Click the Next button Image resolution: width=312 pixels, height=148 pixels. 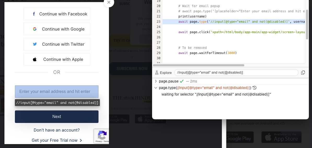tap(57, 117)
